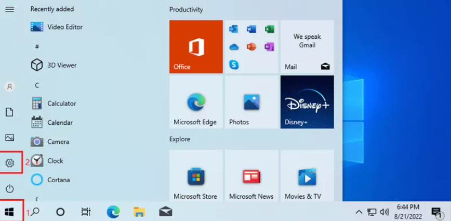The width and height of the screenshot is (451, 221).
Task: Click Cortana circle on taskbar
Action: click(x=60, y=212)
